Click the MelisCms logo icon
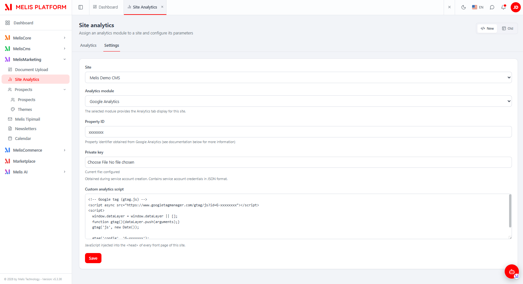Viewport: 523px width, 284px height. [x=8, y=49]
